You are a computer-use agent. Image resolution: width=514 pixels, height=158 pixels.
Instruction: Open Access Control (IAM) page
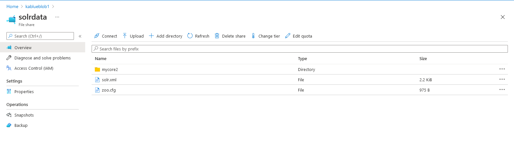(34, 68)
